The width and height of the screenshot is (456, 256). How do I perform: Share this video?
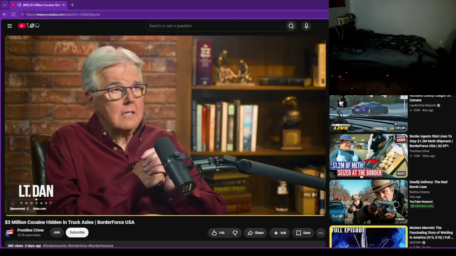click(256, 233)
